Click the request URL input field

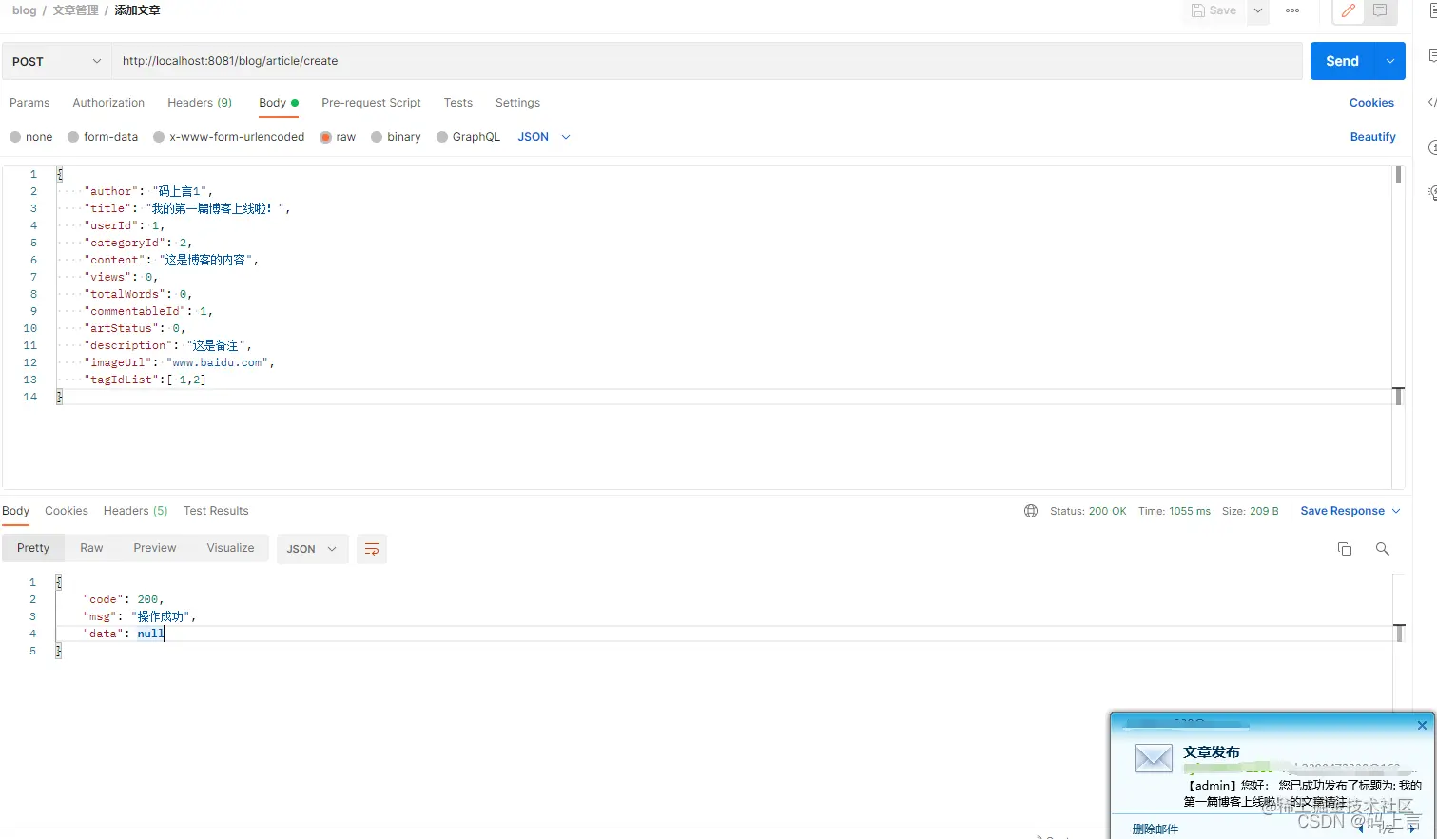[x=707, y=61]
